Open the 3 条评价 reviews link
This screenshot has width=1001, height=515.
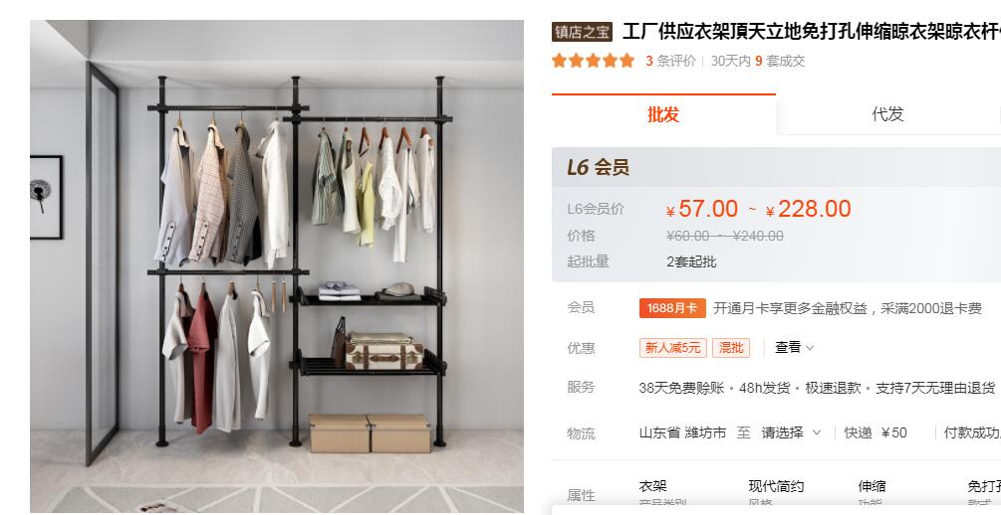point(670,62)
